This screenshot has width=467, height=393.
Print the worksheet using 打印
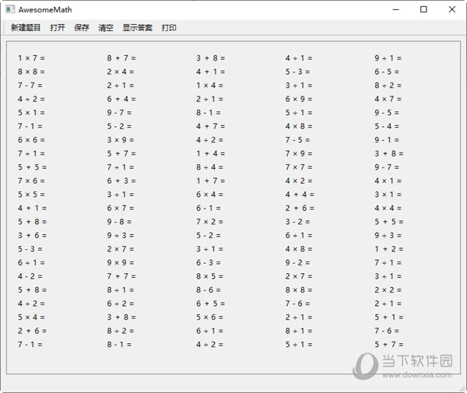pos(169,28)
